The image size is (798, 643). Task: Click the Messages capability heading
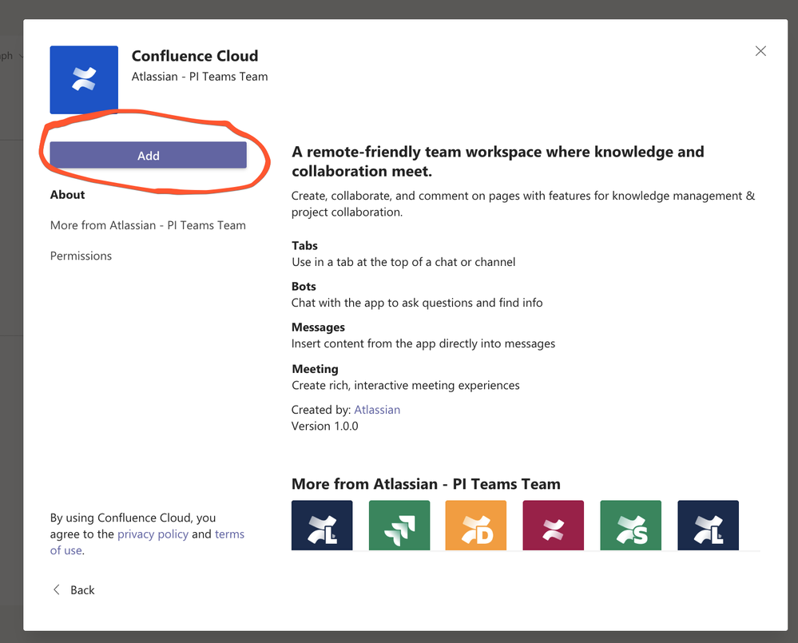point(318,327)
